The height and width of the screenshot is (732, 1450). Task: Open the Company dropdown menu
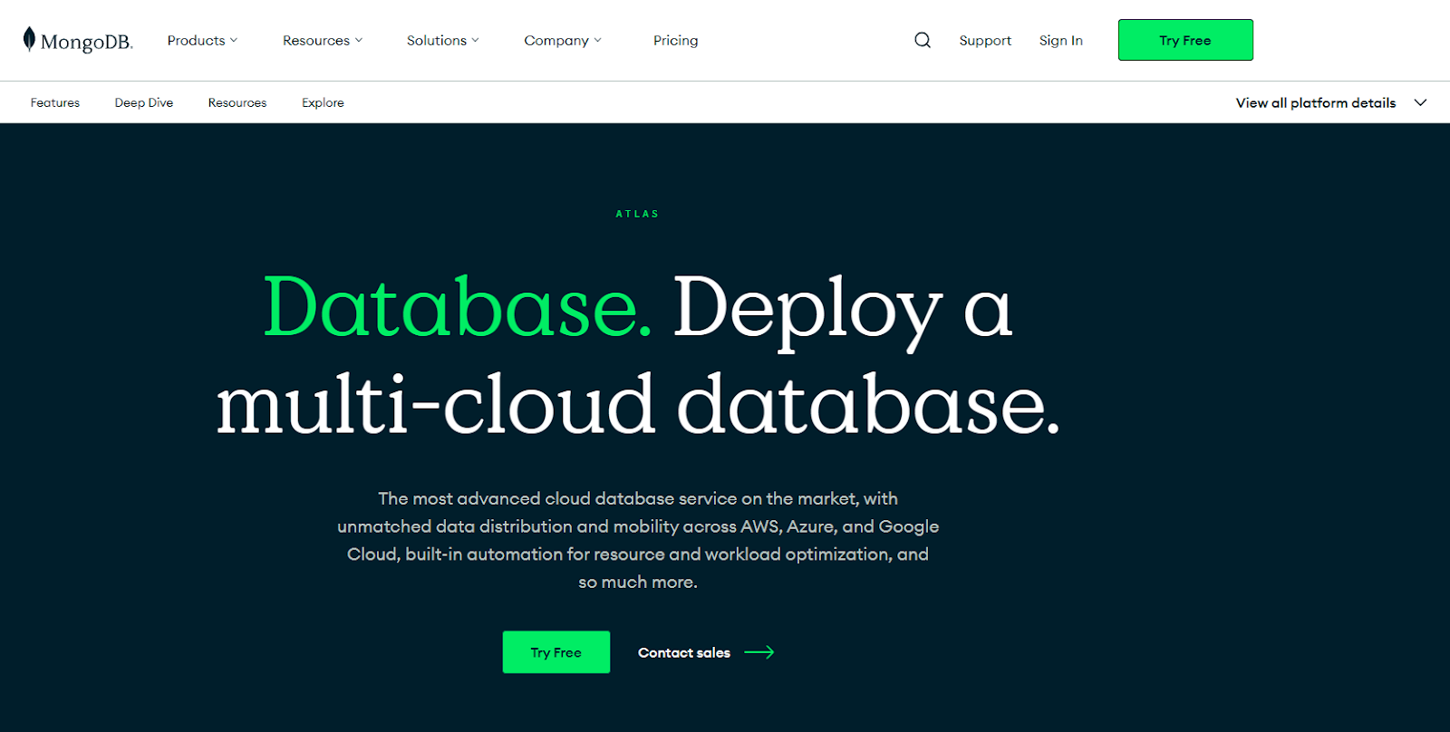tap(563, 40)
